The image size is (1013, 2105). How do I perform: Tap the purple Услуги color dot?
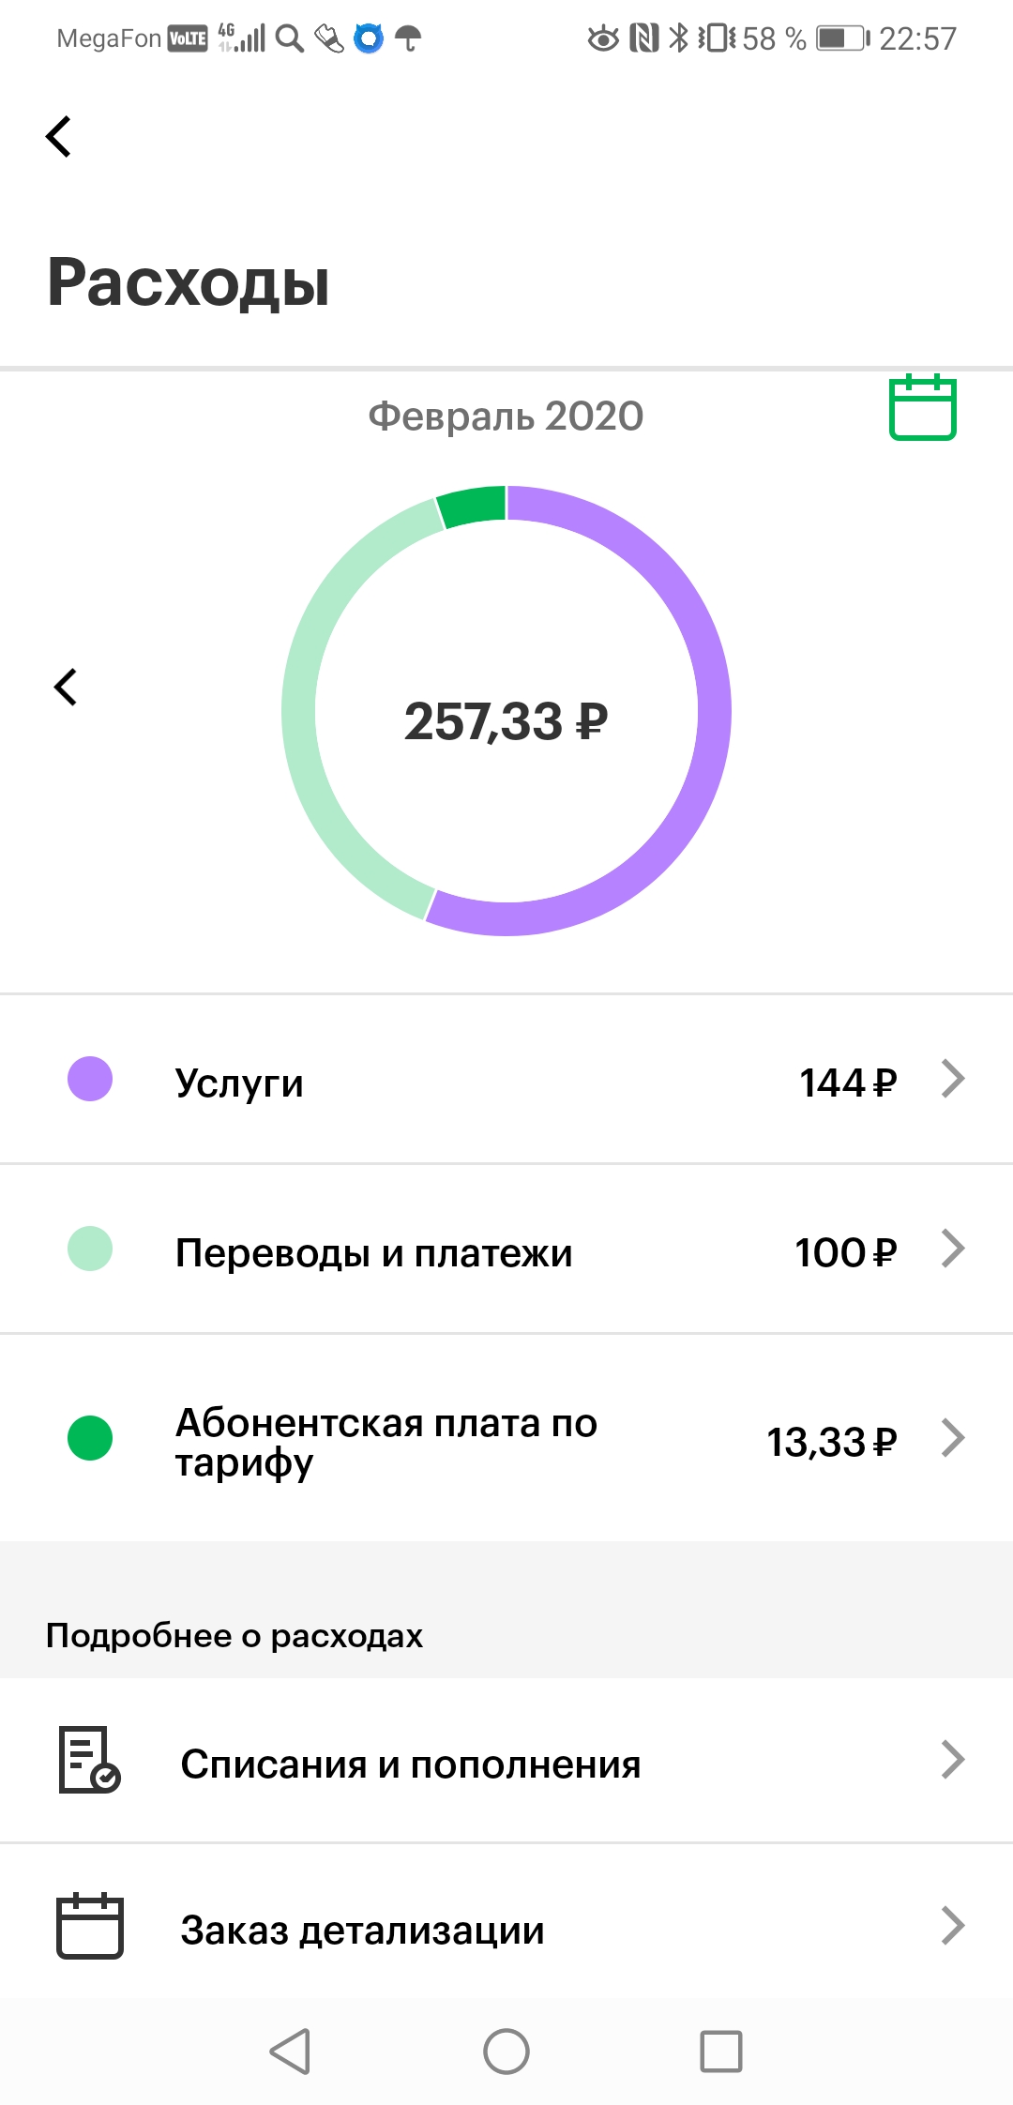pos(90,1079)
